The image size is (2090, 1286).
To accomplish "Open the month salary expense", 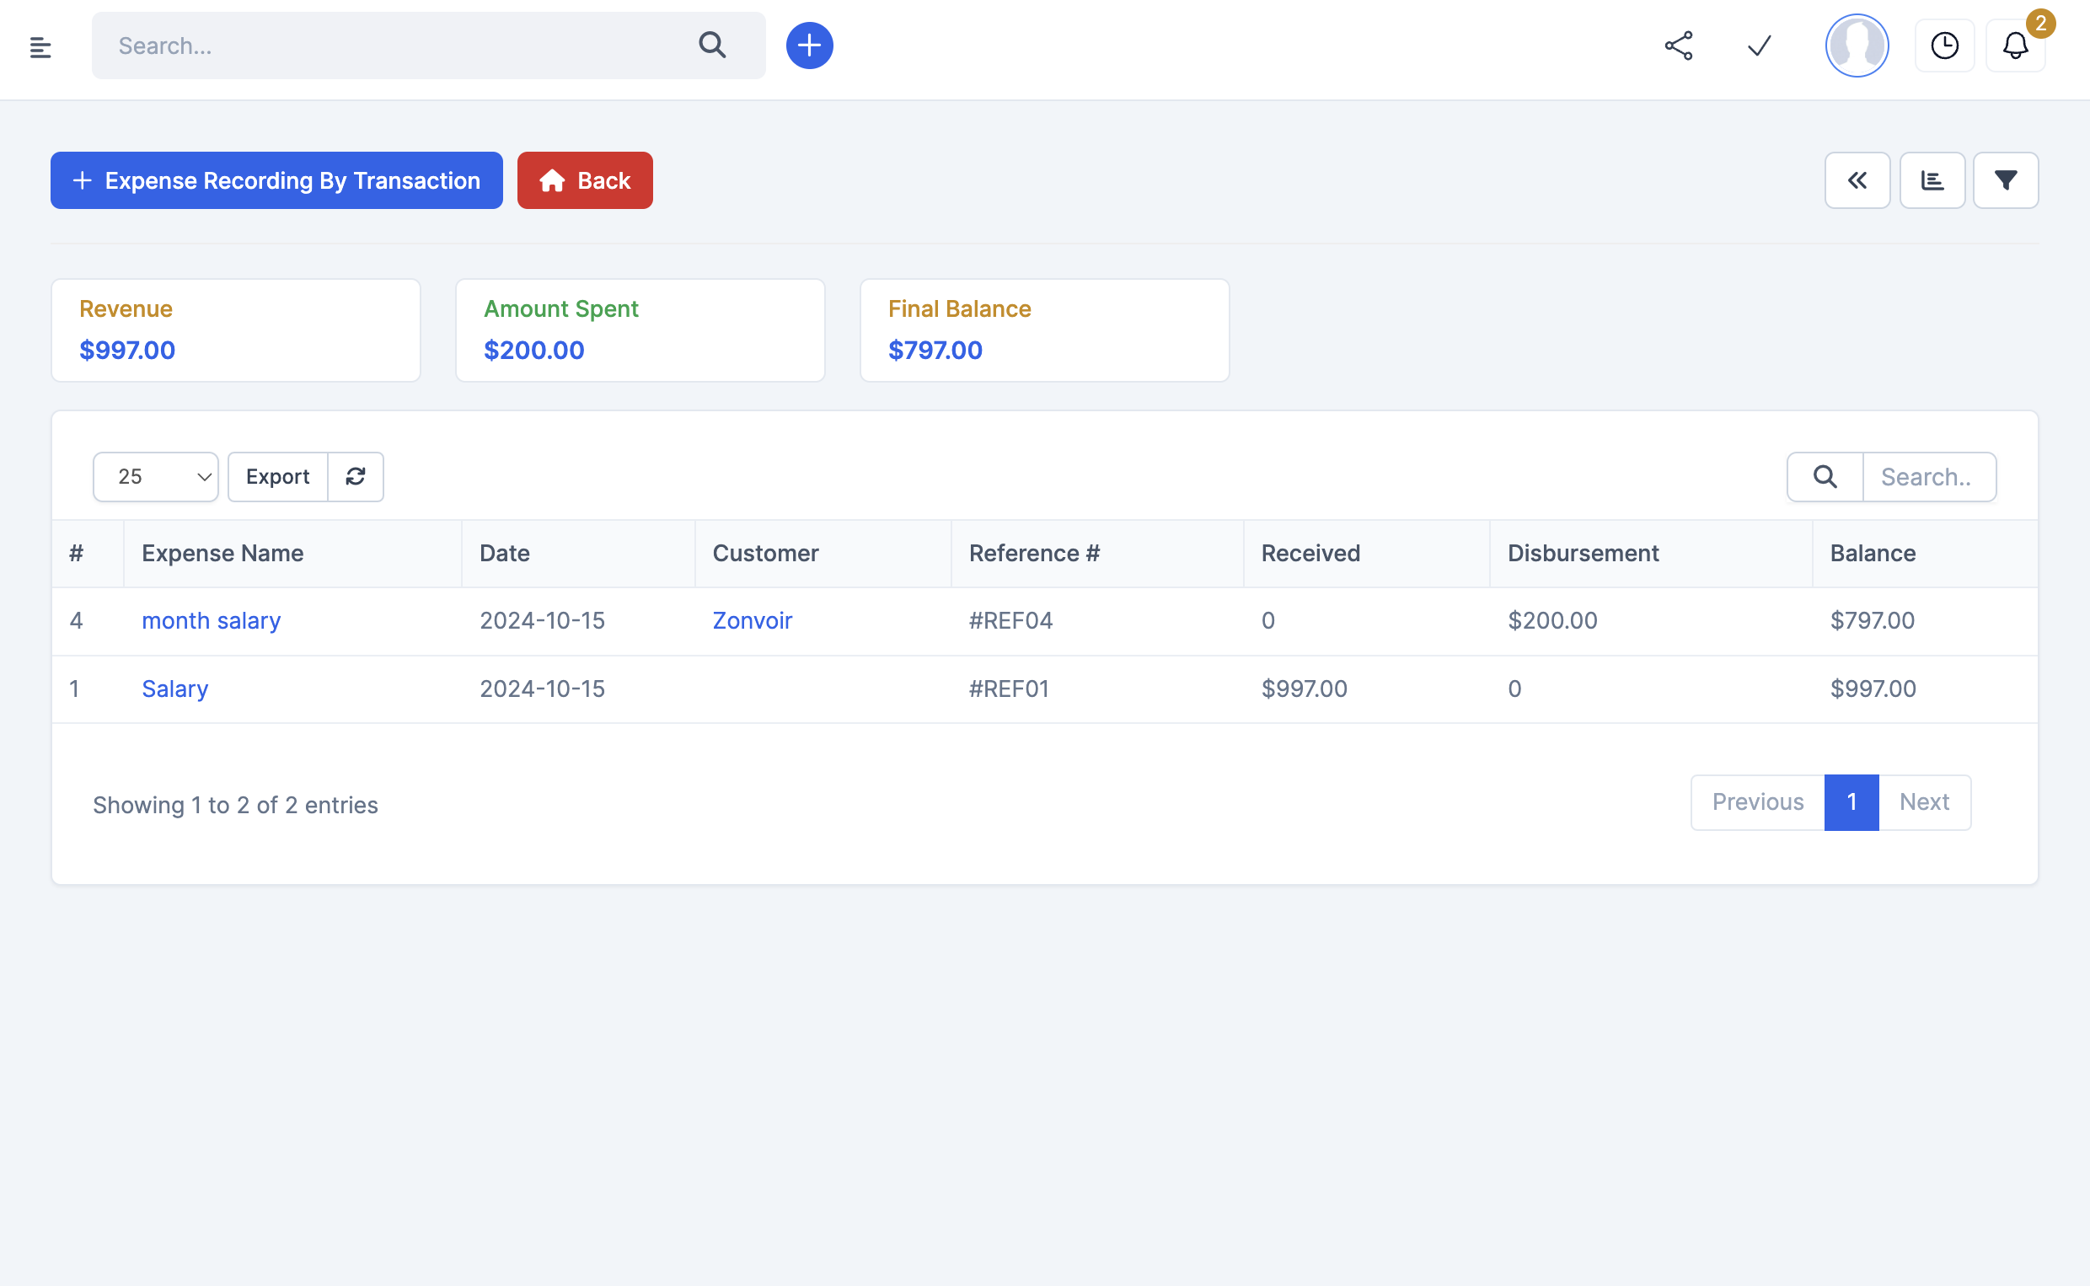I will click(211, 620).
